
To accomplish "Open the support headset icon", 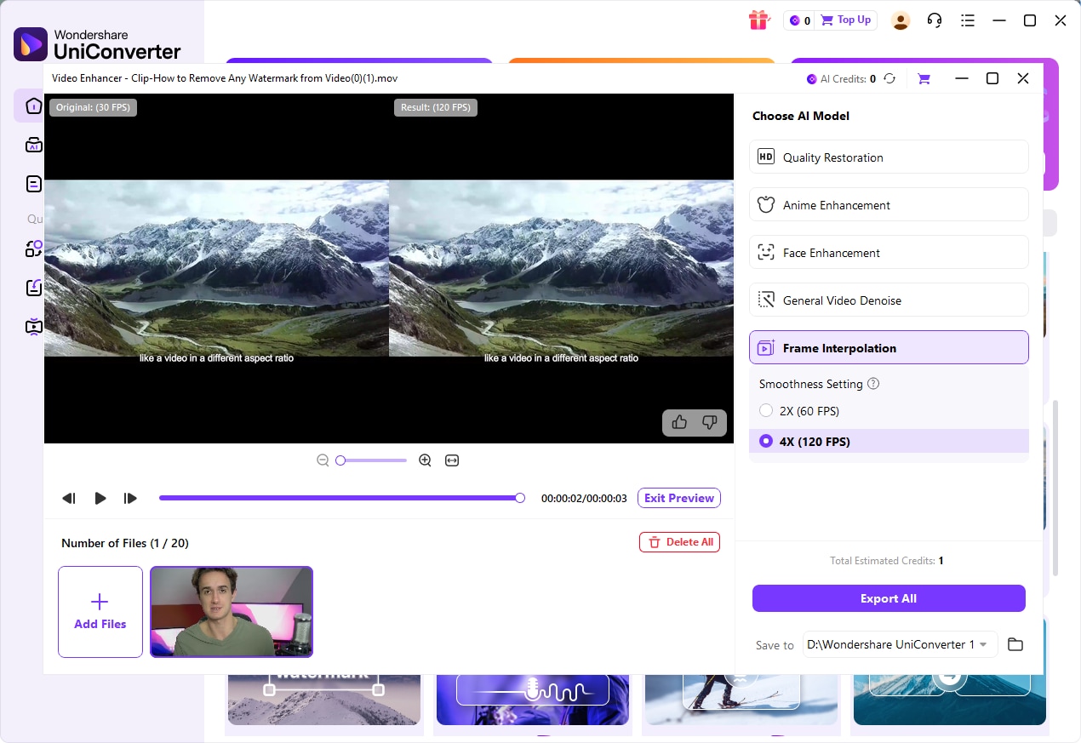I will coord(935,20).
